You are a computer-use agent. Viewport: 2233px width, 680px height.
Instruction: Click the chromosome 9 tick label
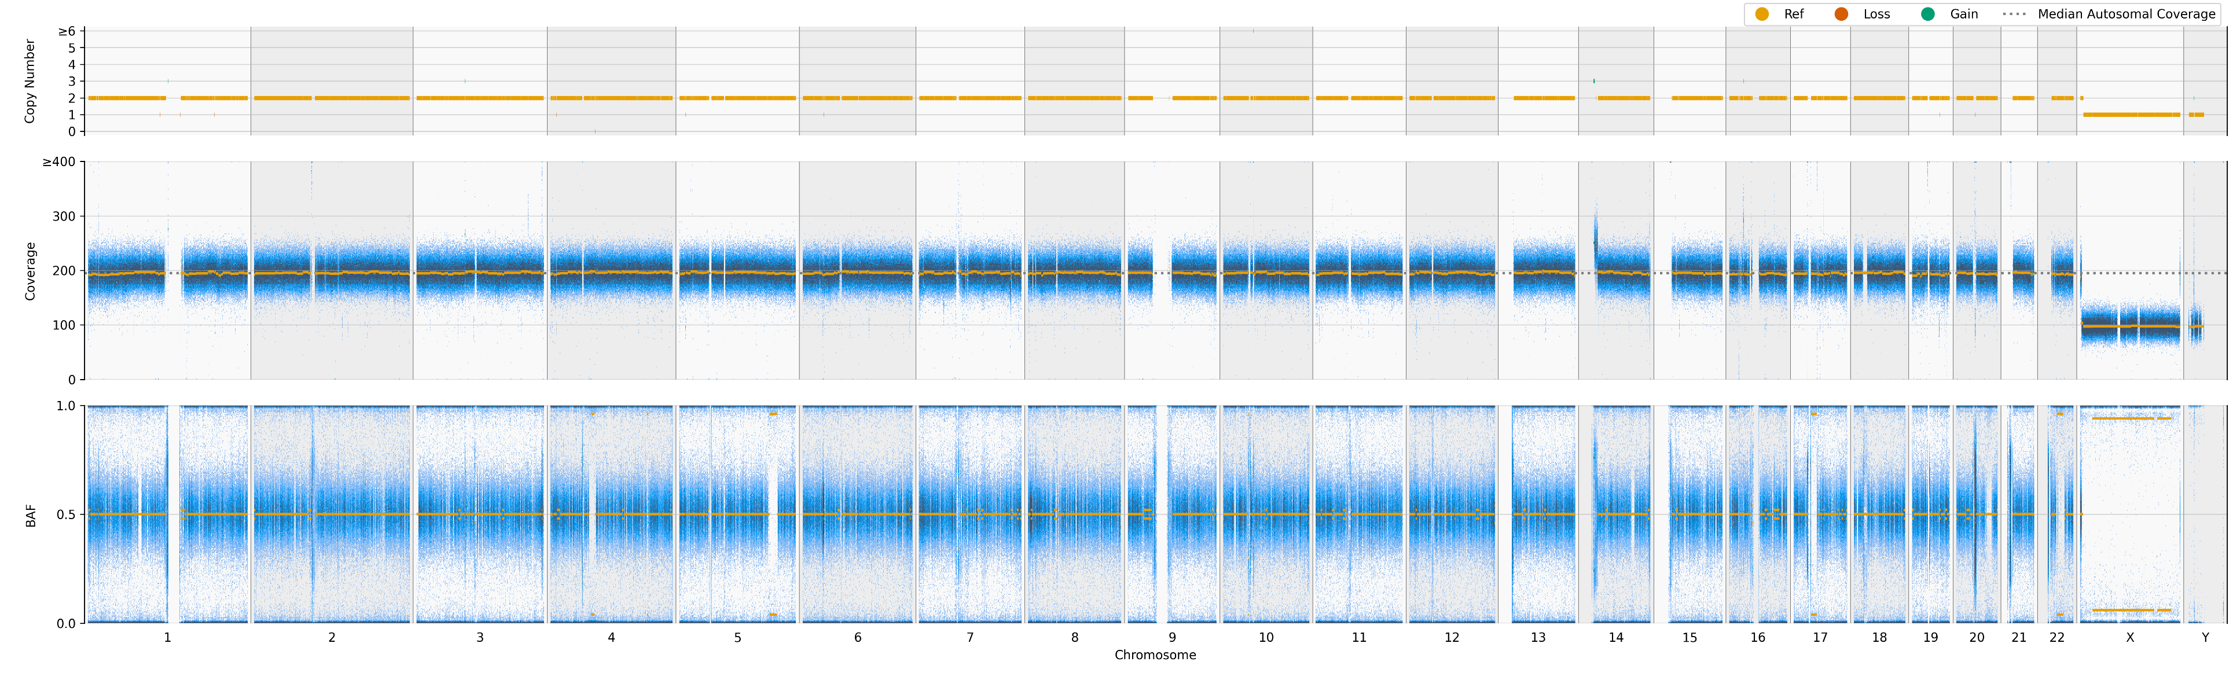(1172, 638)
